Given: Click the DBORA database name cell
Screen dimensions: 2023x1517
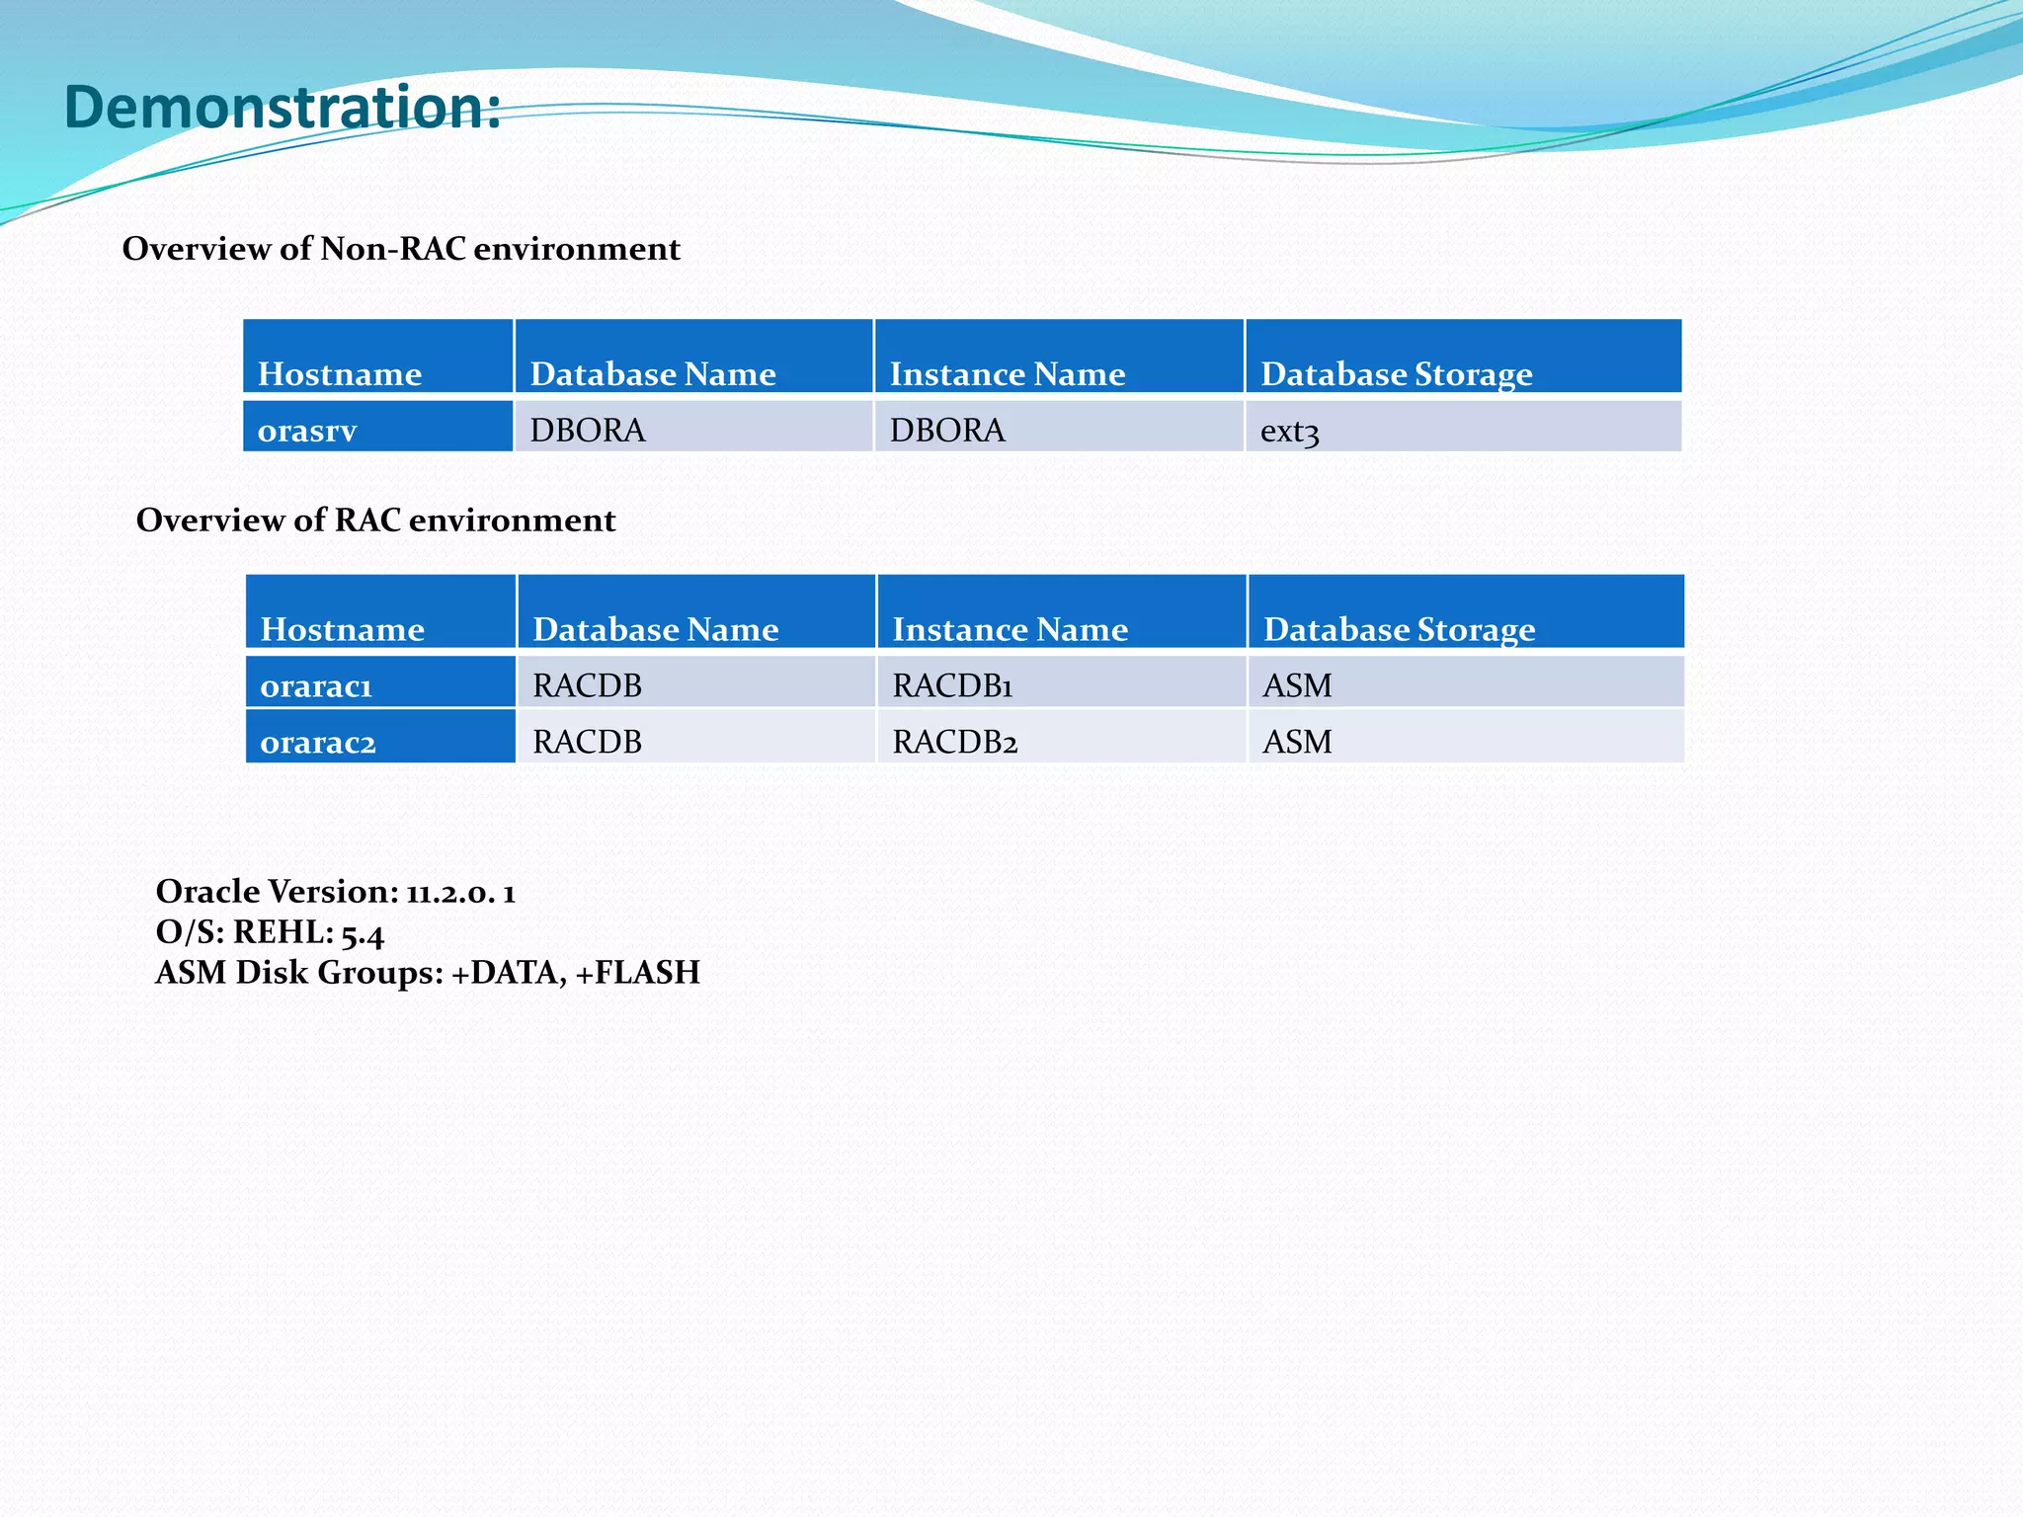Looking at the screenshot, I should point(588,431).
